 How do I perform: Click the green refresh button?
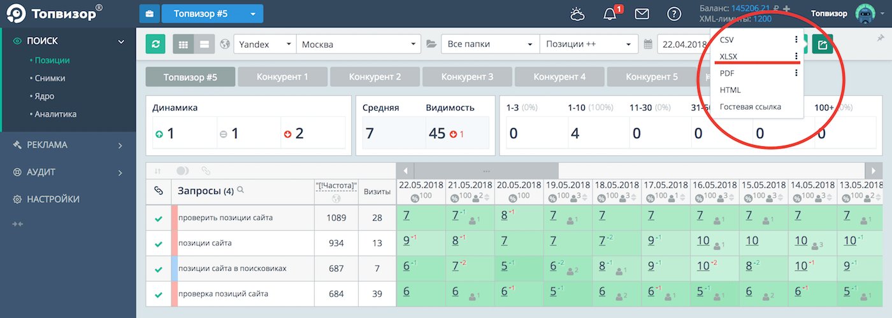click(155, 45)
